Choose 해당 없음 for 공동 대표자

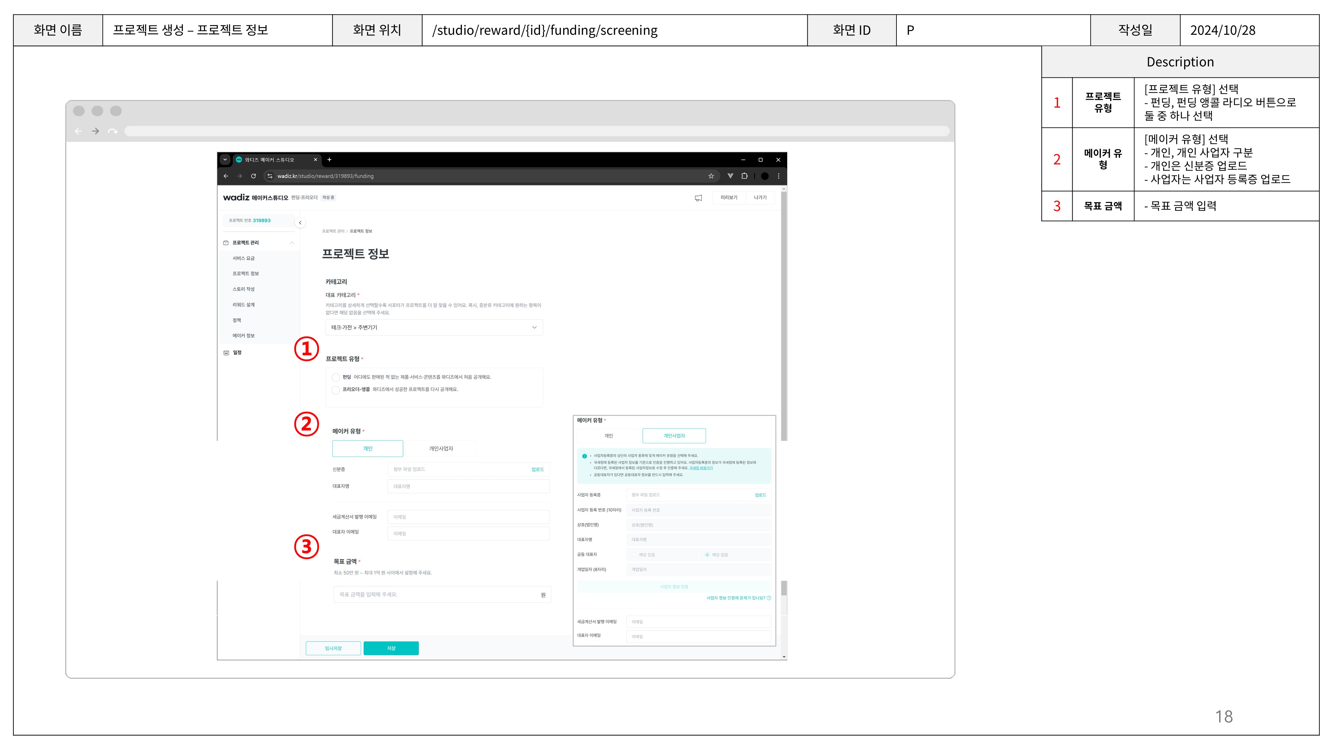[708, 554]
